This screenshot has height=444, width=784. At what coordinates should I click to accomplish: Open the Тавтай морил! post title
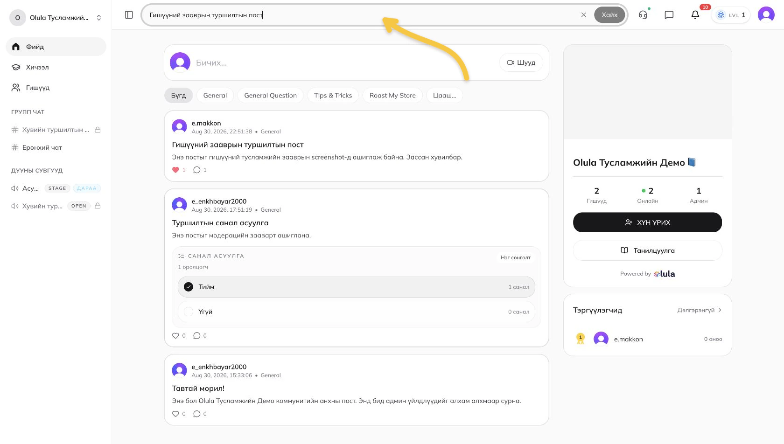[198, 388]
